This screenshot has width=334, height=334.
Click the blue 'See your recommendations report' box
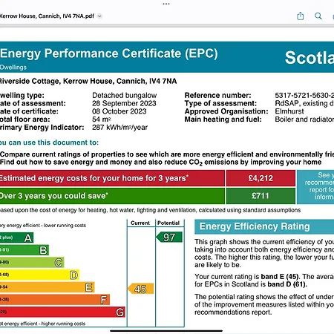coord(315,187)
